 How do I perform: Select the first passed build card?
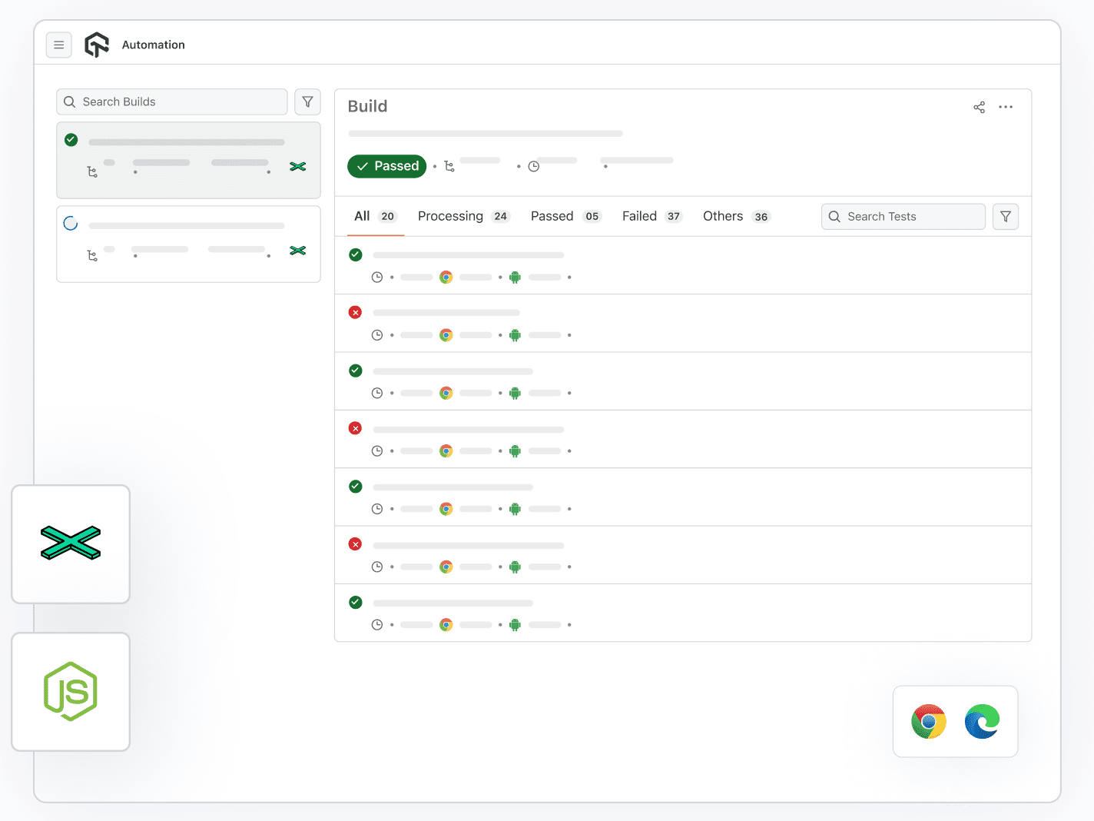188,160
